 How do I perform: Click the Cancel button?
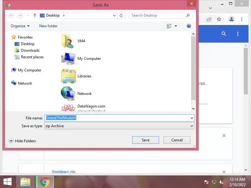pos(177,140)
